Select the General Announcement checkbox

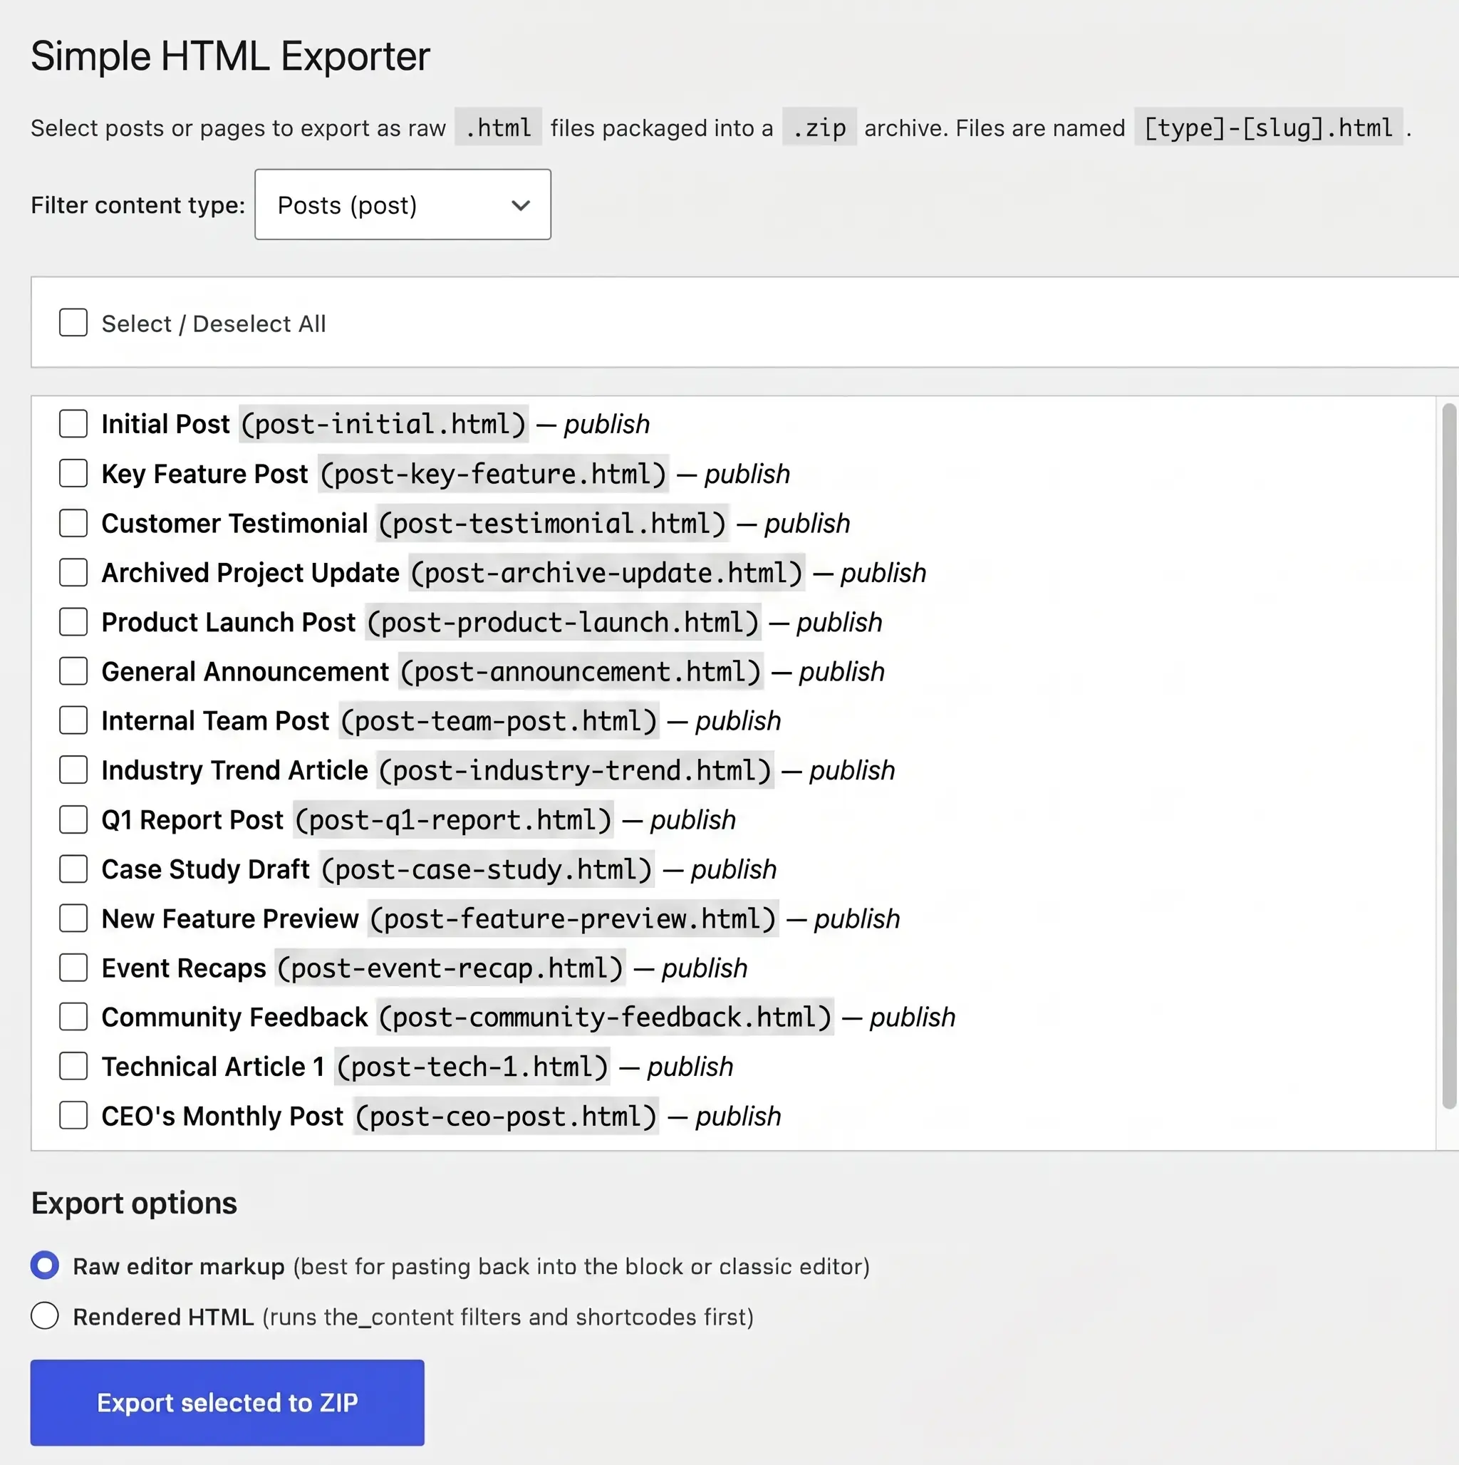73,671
